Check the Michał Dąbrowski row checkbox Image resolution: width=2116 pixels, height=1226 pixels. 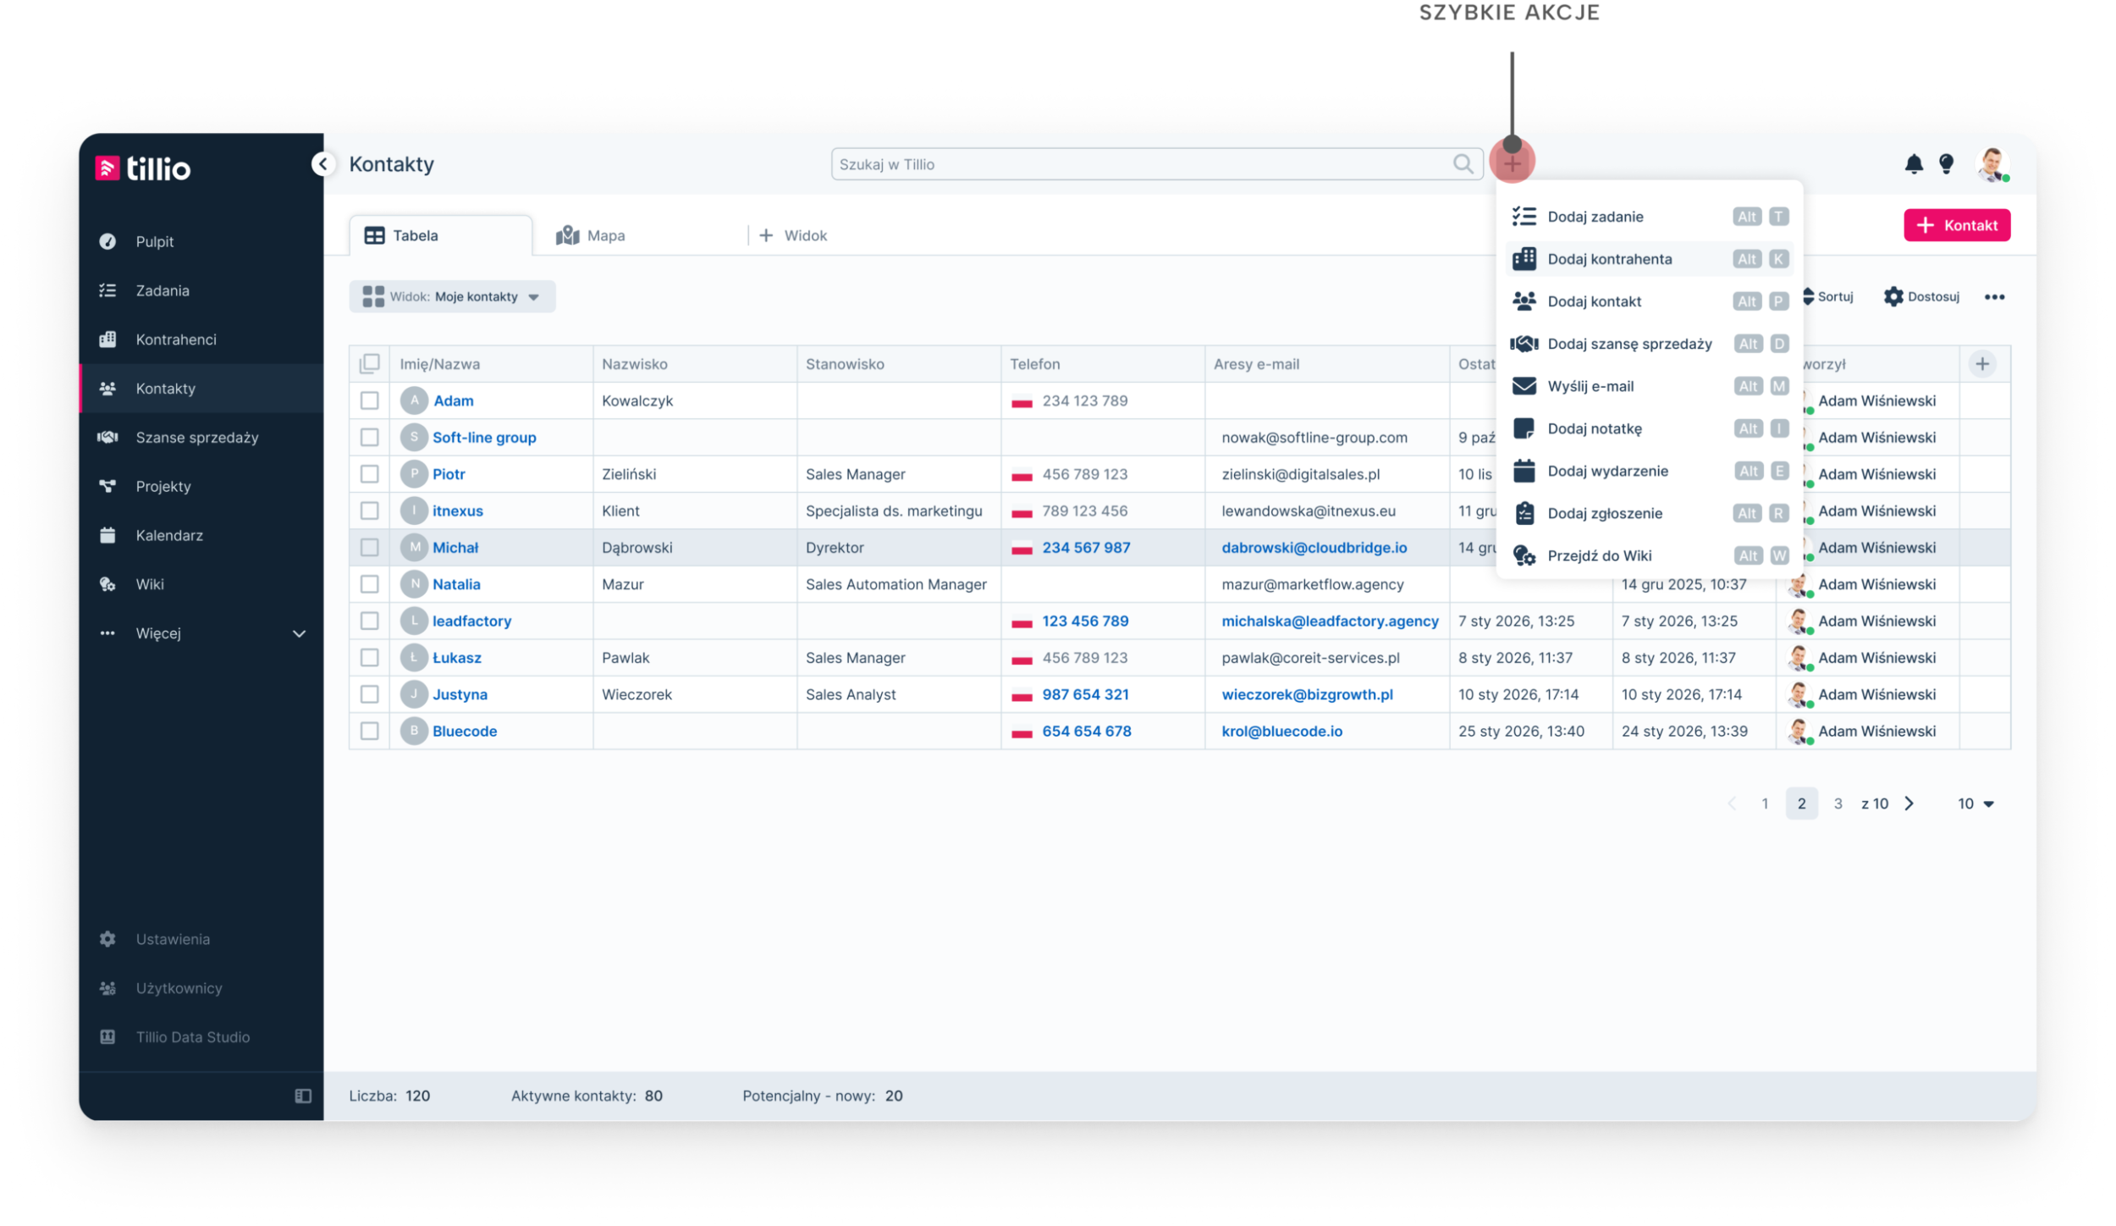tap(370, 548)
